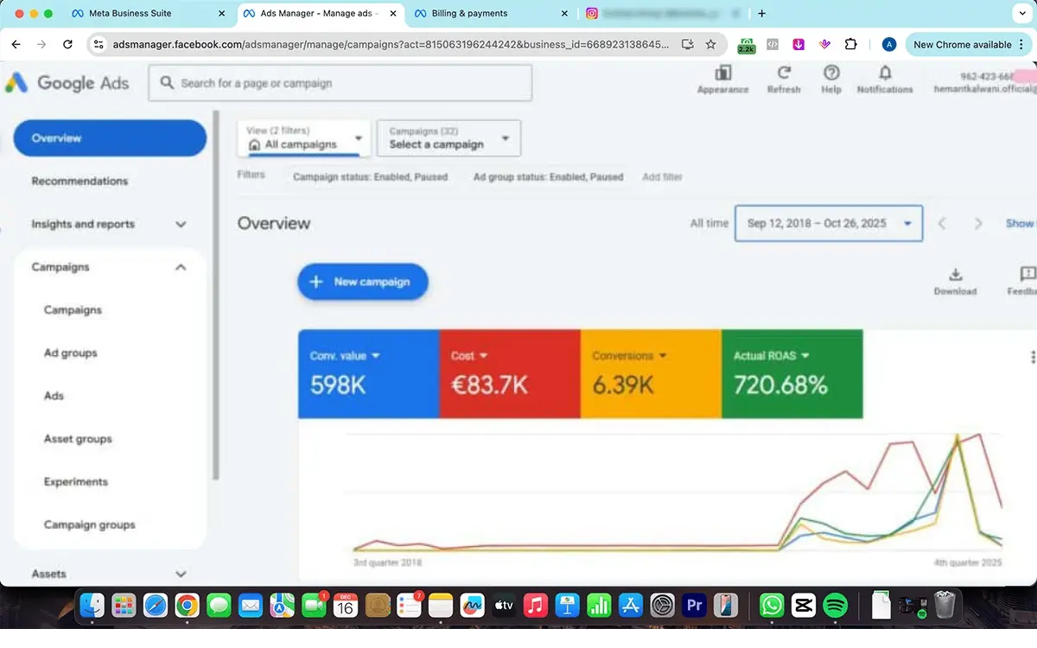Click the browser reload page icon
1037x648 pixels.
pos(67,44)
